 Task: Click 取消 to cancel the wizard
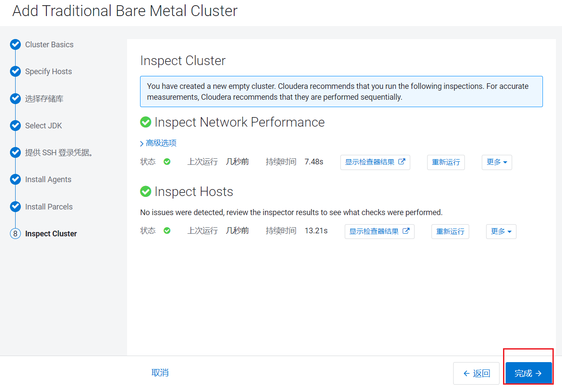(x=160, y=373)
